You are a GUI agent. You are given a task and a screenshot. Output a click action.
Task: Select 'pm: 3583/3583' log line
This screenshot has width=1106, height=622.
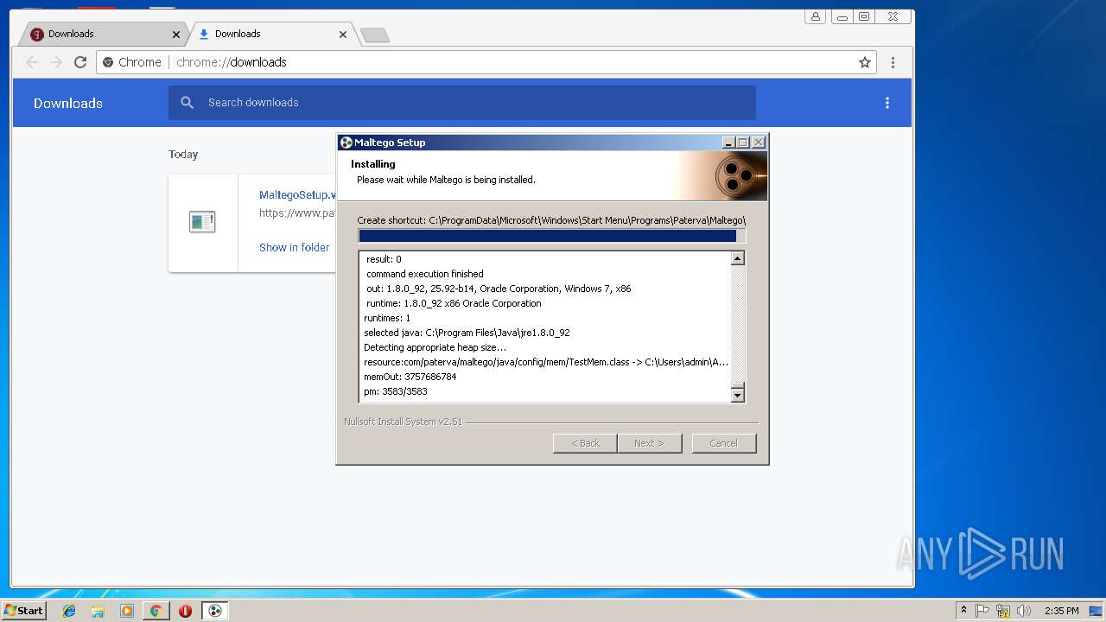tap(396, 391)
